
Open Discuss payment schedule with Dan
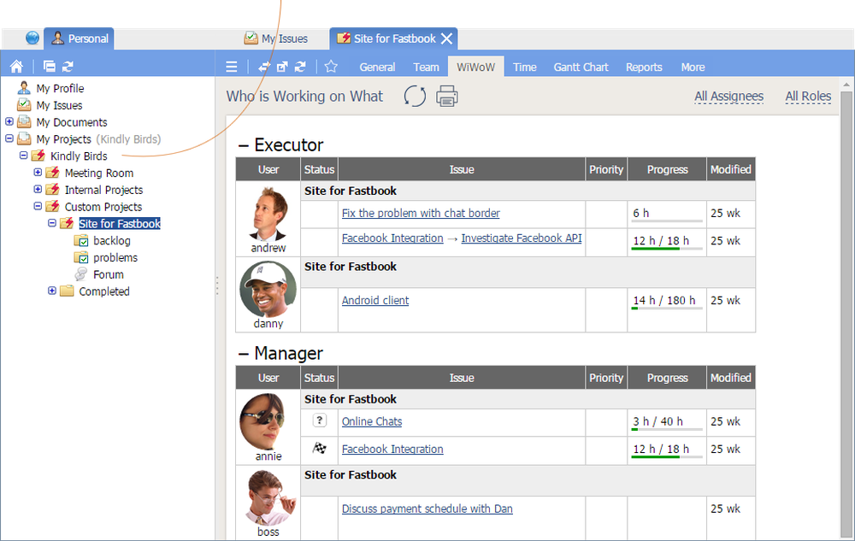(x=427, y=509)
